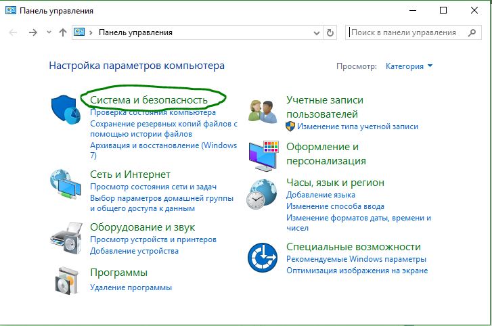Click Добавление устройства link
The width and height of the screenshot is (492, 326).
coord(134,251)
